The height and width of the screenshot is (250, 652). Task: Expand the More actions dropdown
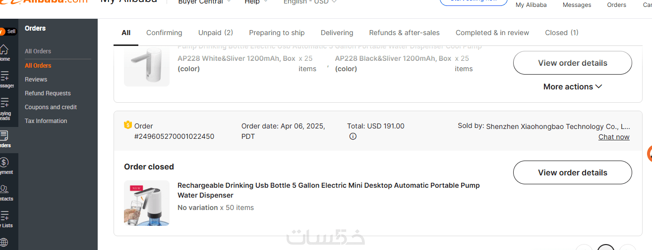(573, 86)
